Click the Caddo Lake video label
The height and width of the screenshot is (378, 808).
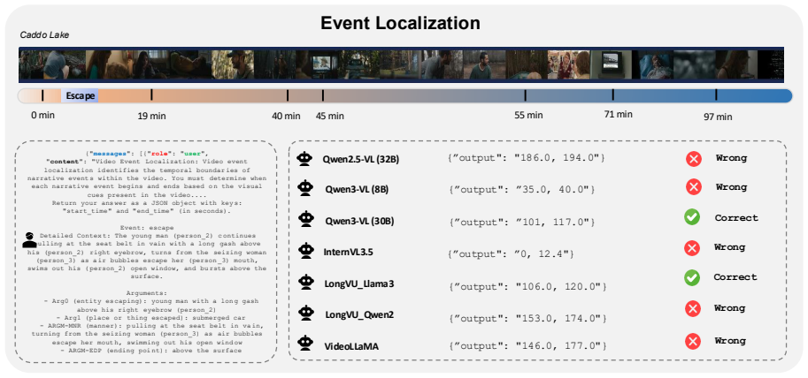[x=44, y=35]
